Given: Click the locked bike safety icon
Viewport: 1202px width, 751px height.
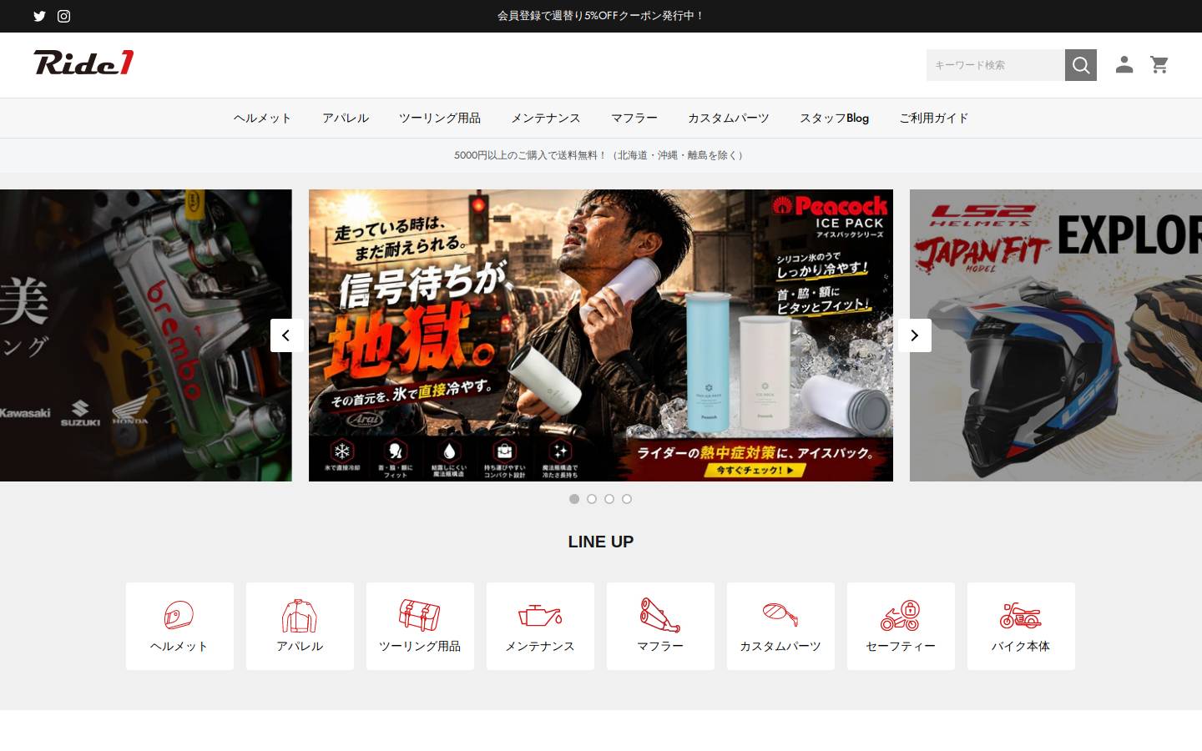Looking at the screenshot, I should point(900,615).
